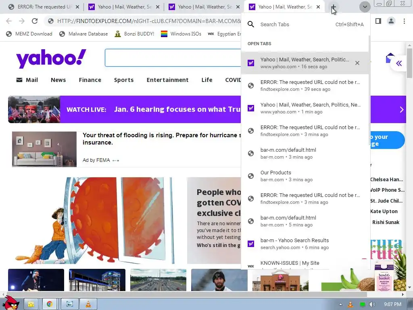
Task: Click the first pinned taskbar icon
Action: (31, 304)
